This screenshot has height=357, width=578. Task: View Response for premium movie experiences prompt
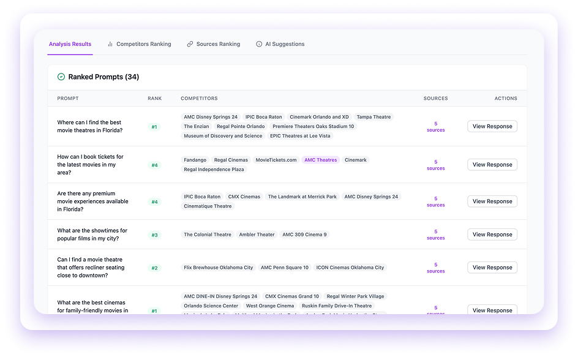pyautogui.click(x=492, y=201)
